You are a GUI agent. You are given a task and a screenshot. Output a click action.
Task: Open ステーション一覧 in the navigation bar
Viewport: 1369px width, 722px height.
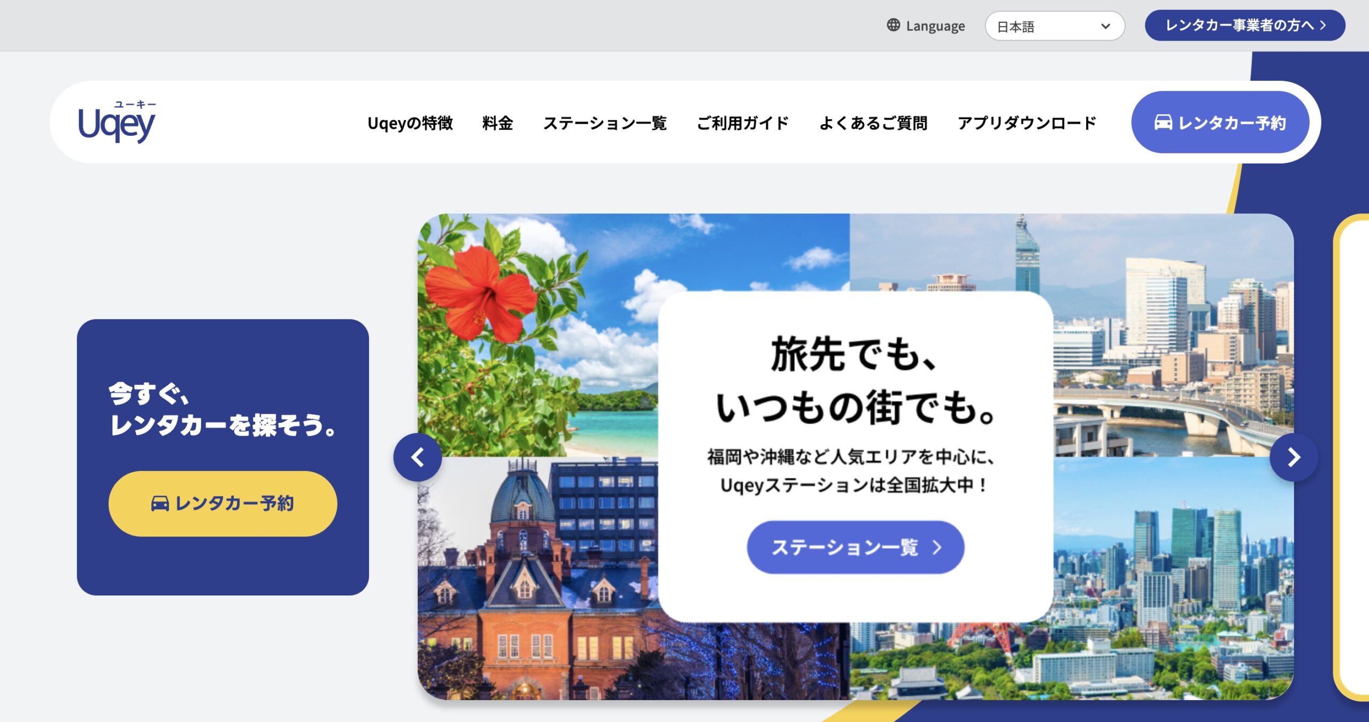coord(605,123)
